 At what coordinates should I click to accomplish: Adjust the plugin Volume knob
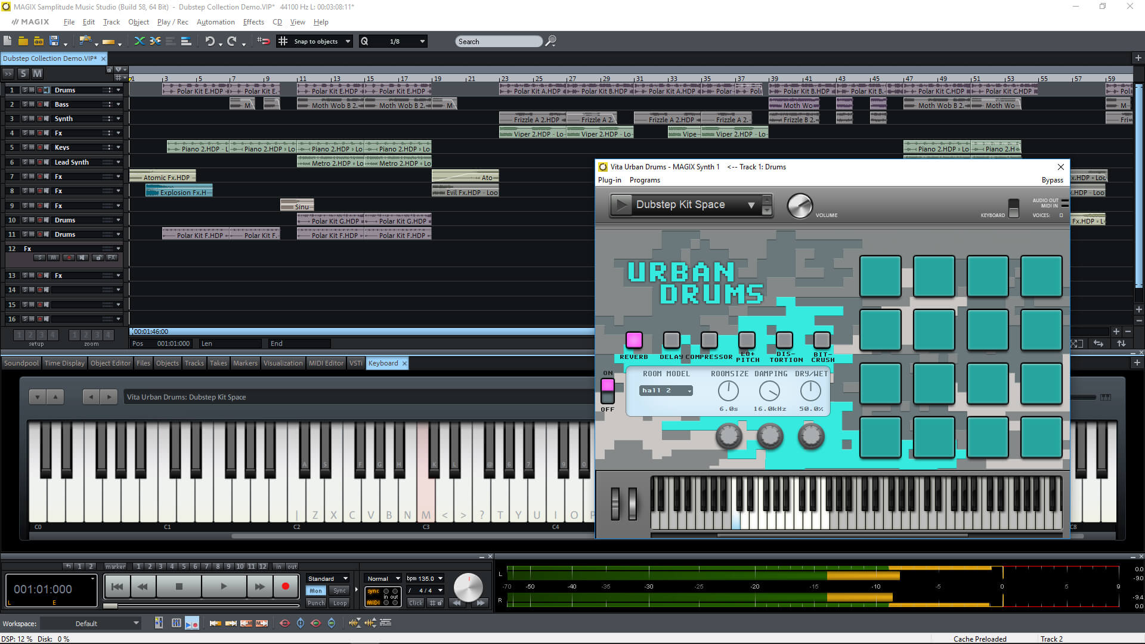click(800, 206)
